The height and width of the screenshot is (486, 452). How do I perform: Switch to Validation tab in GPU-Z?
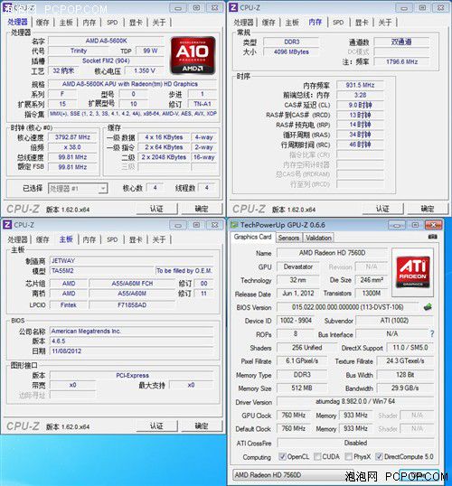pyautogui.click(x=318, y=238)
